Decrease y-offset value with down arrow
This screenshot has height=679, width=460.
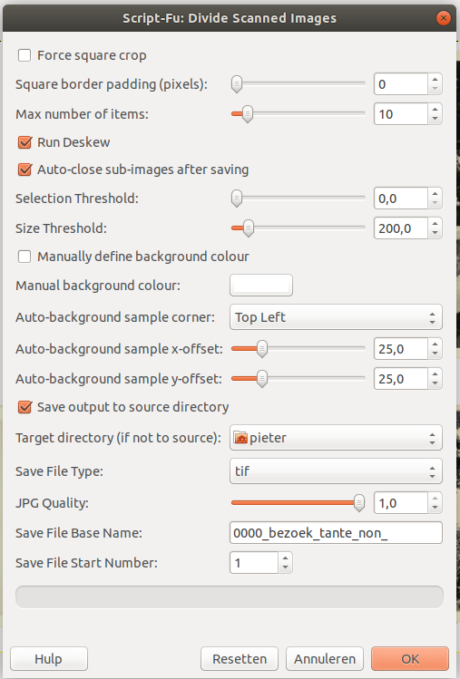tap(435, 384)
